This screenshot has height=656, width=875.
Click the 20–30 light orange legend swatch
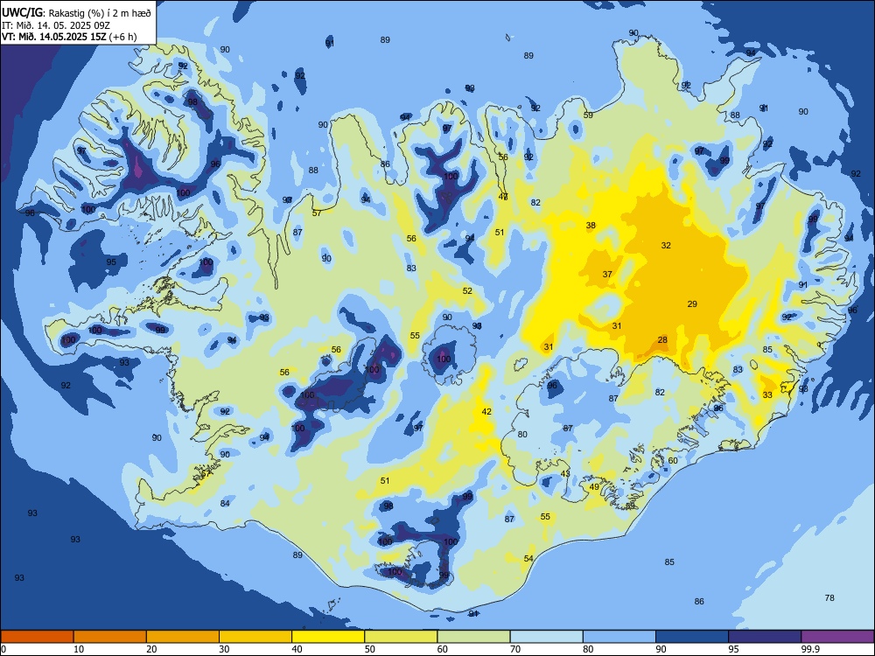[x=183, y=637]
